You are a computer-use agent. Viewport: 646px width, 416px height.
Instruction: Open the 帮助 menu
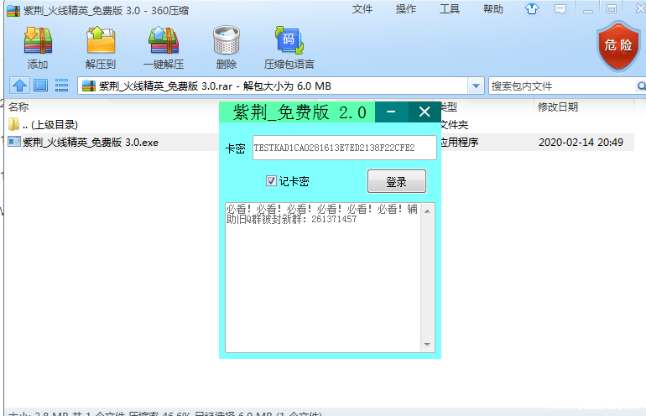click(493, 9)
